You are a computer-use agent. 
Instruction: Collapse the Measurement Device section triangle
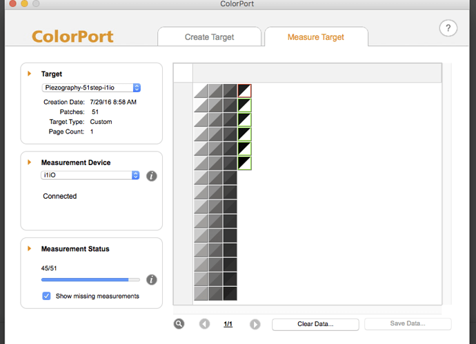[30, 162]
